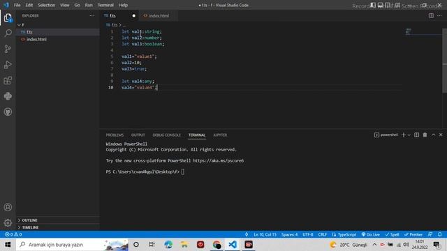Select index.html in the Explorer tree

(x=58, y=39)
